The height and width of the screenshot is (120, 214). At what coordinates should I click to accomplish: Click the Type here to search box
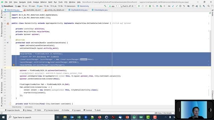click(x=31, y=117)
